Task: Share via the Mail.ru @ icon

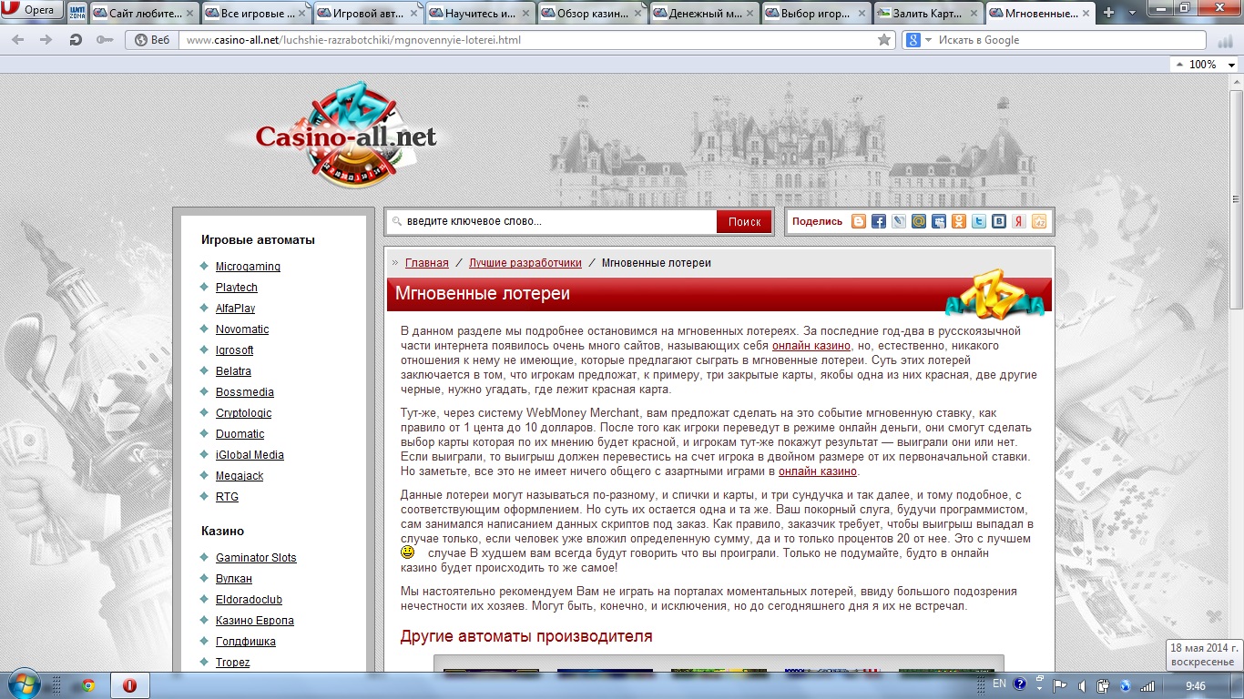Action: 919,221
